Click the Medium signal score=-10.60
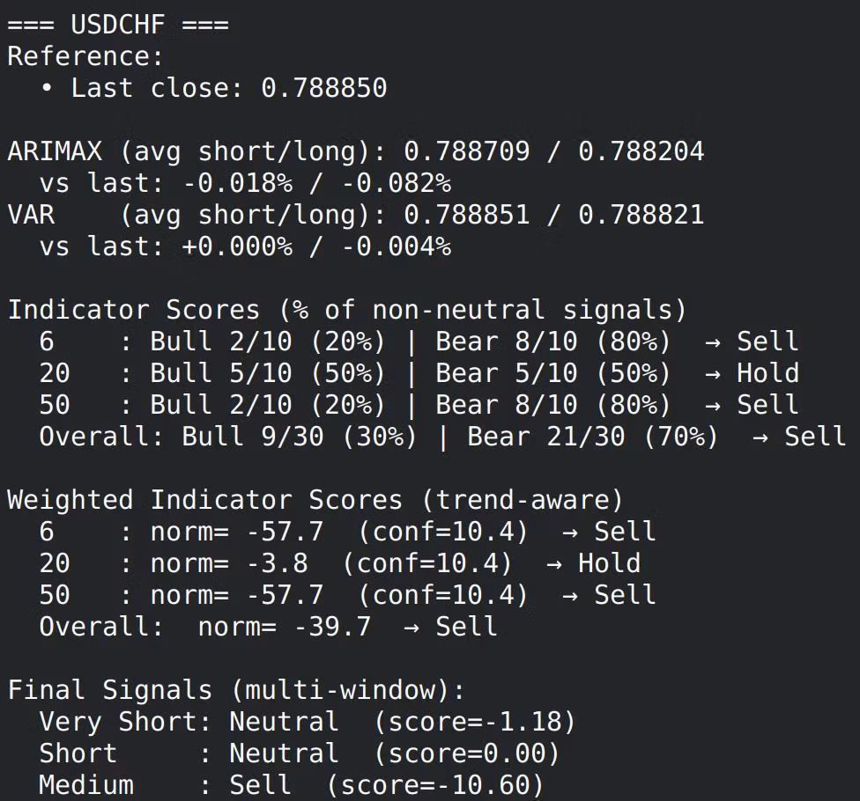 point(434,785)
